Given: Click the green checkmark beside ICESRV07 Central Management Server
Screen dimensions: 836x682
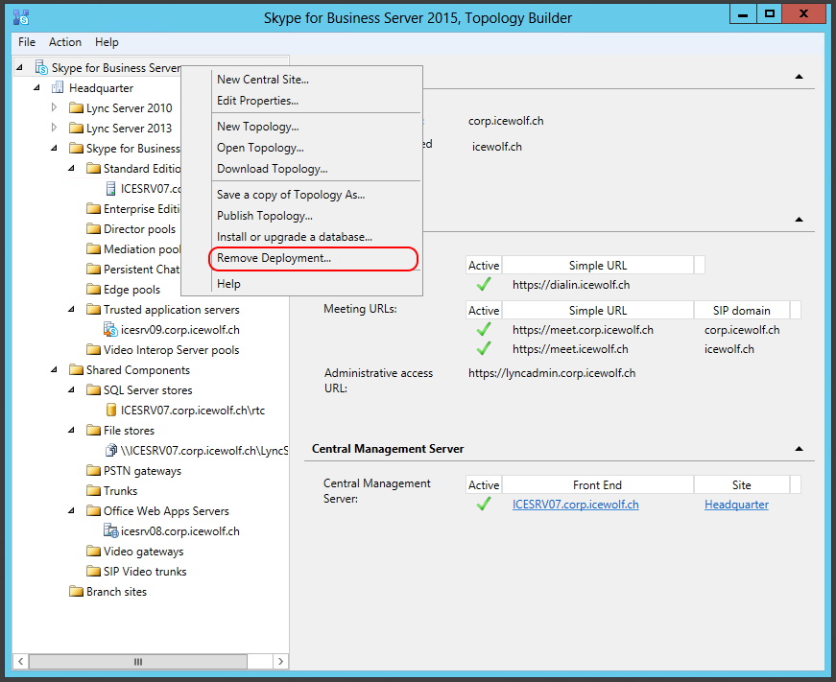Looking at the screenshot, I should pyautogui.click(x=484, y=504).
